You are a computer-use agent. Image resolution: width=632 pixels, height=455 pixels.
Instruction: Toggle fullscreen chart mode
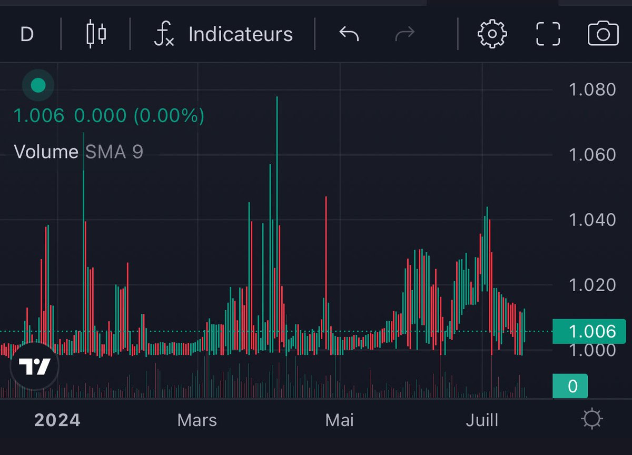pos(548,34)
